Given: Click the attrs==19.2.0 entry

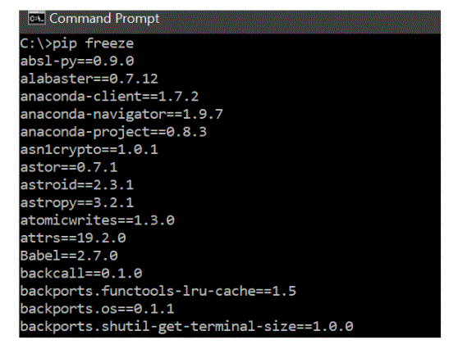Looking at the screenshot, I should 73,238.
